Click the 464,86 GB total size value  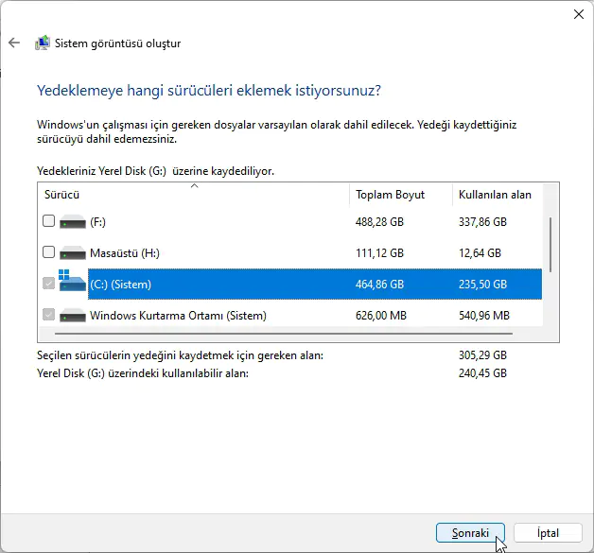click(x=379, y=285)
